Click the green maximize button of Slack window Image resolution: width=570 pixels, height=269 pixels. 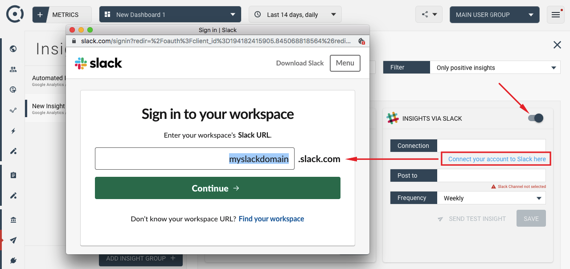click(90, 30)
